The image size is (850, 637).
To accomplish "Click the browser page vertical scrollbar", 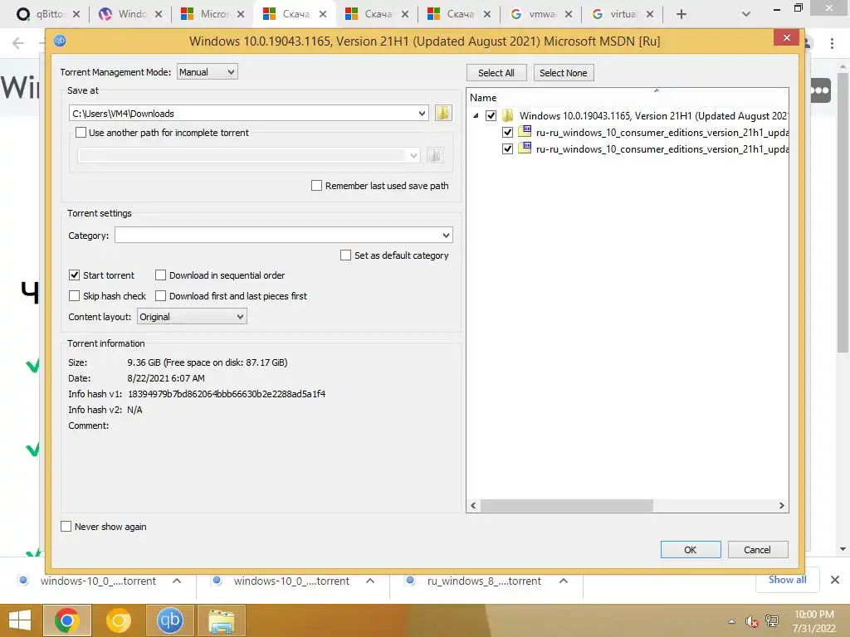I will (843, 212).
